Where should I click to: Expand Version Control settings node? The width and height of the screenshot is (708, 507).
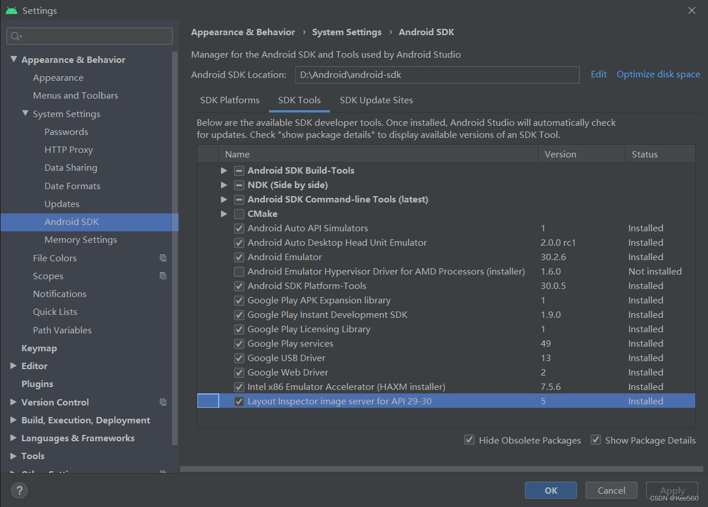tap(13, 402)
